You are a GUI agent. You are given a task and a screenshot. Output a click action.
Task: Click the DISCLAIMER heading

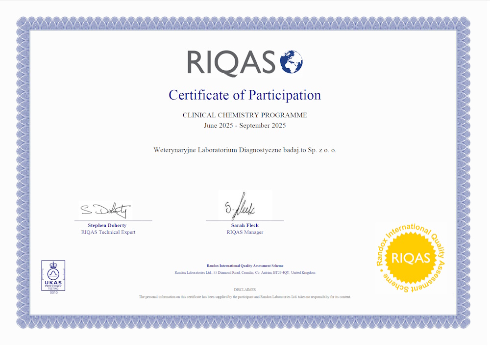click(x=245, y=290)
